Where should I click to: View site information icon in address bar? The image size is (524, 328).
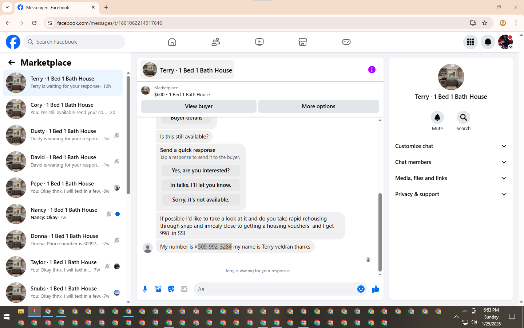click(x=50, y=23)
